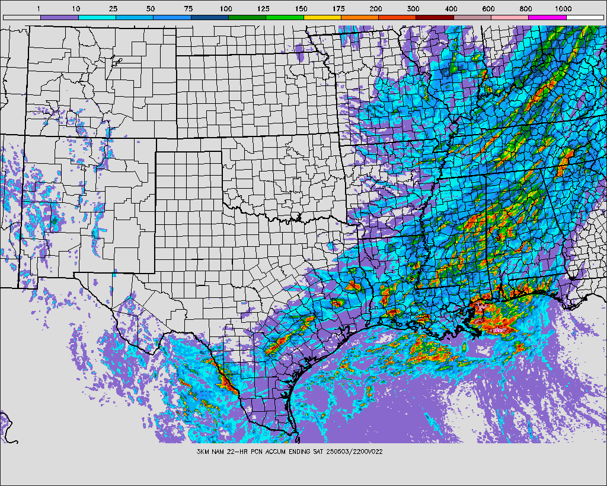
Task: Click the "800" legend scale label
Action: point(526,8)
